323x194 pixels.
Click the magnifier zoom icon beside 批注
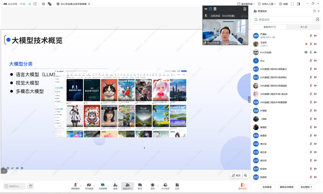click(246, 175)
